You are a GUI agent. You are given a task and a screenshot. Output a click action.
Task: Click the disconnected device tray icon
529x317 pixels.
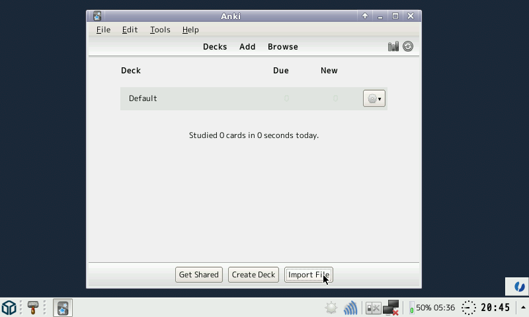pos(373,308)
